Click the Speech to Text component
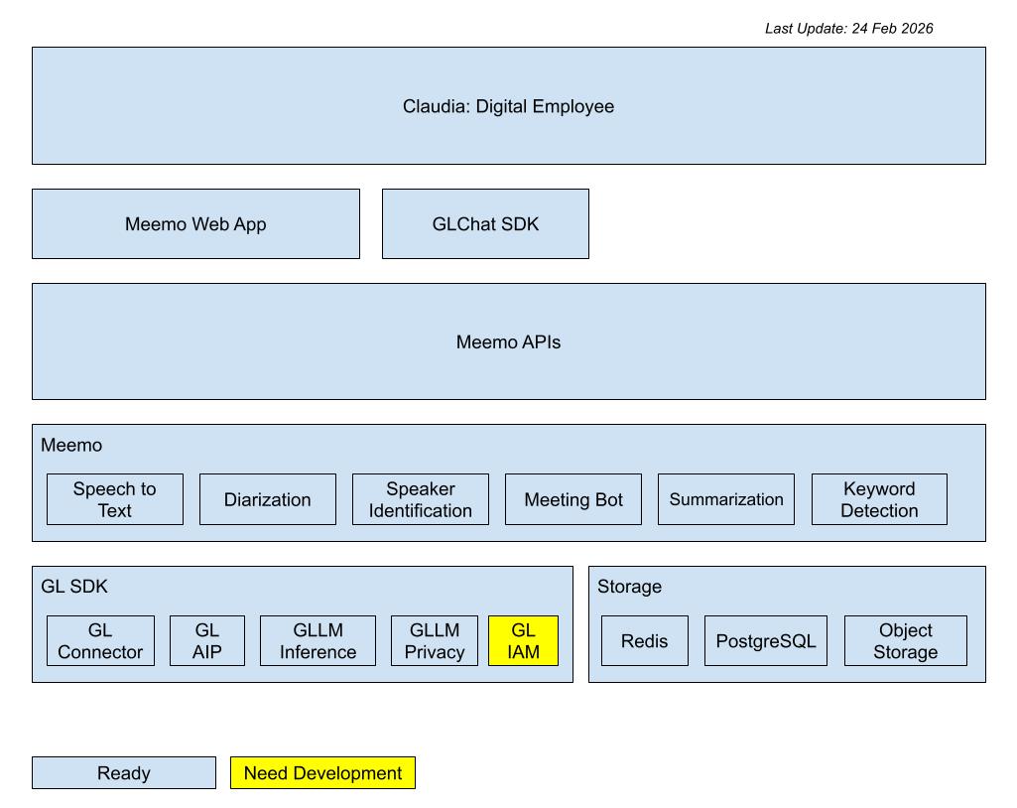Screen dimensions: 1017x808 point(115,499)
